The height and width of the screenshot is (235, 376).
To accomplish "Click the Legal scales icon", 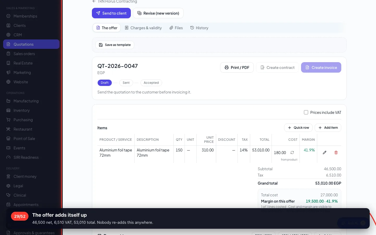I will pyautogui.click(x=8, y=186).
